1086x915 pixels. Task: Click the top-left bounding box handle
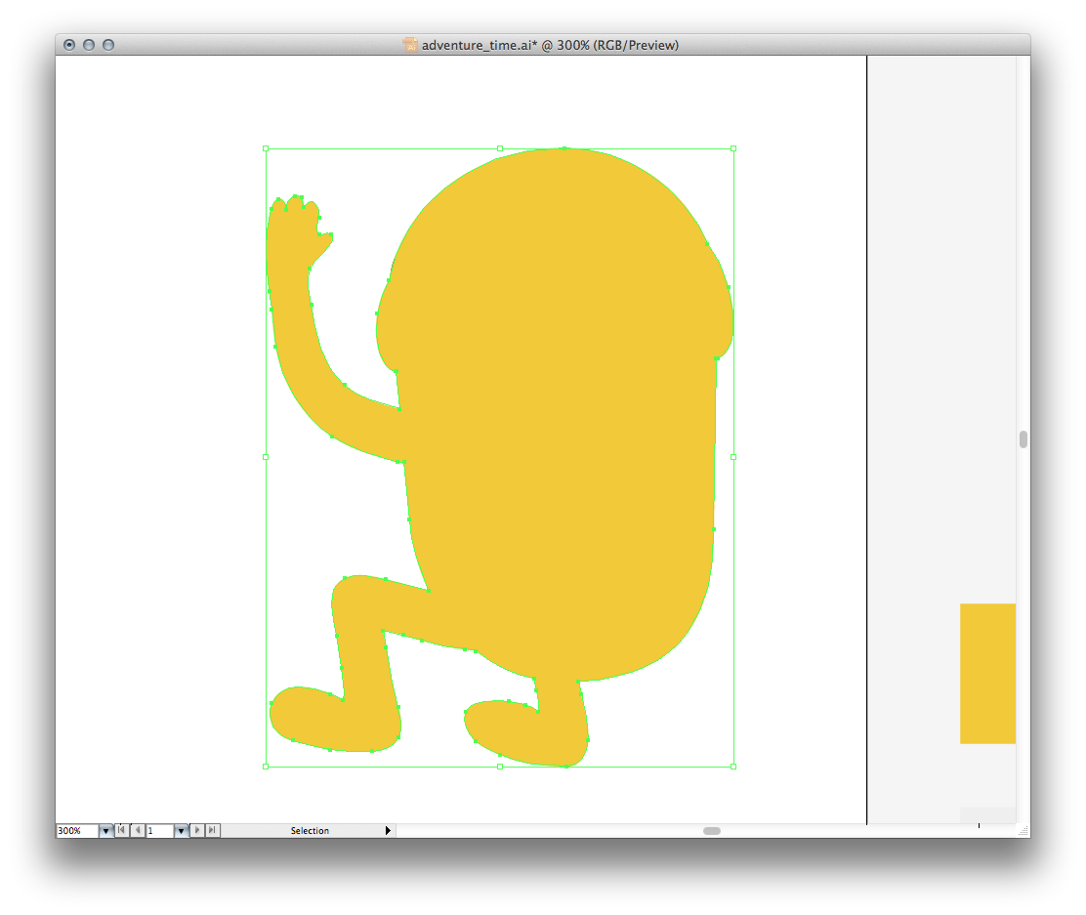coord(266,149)
